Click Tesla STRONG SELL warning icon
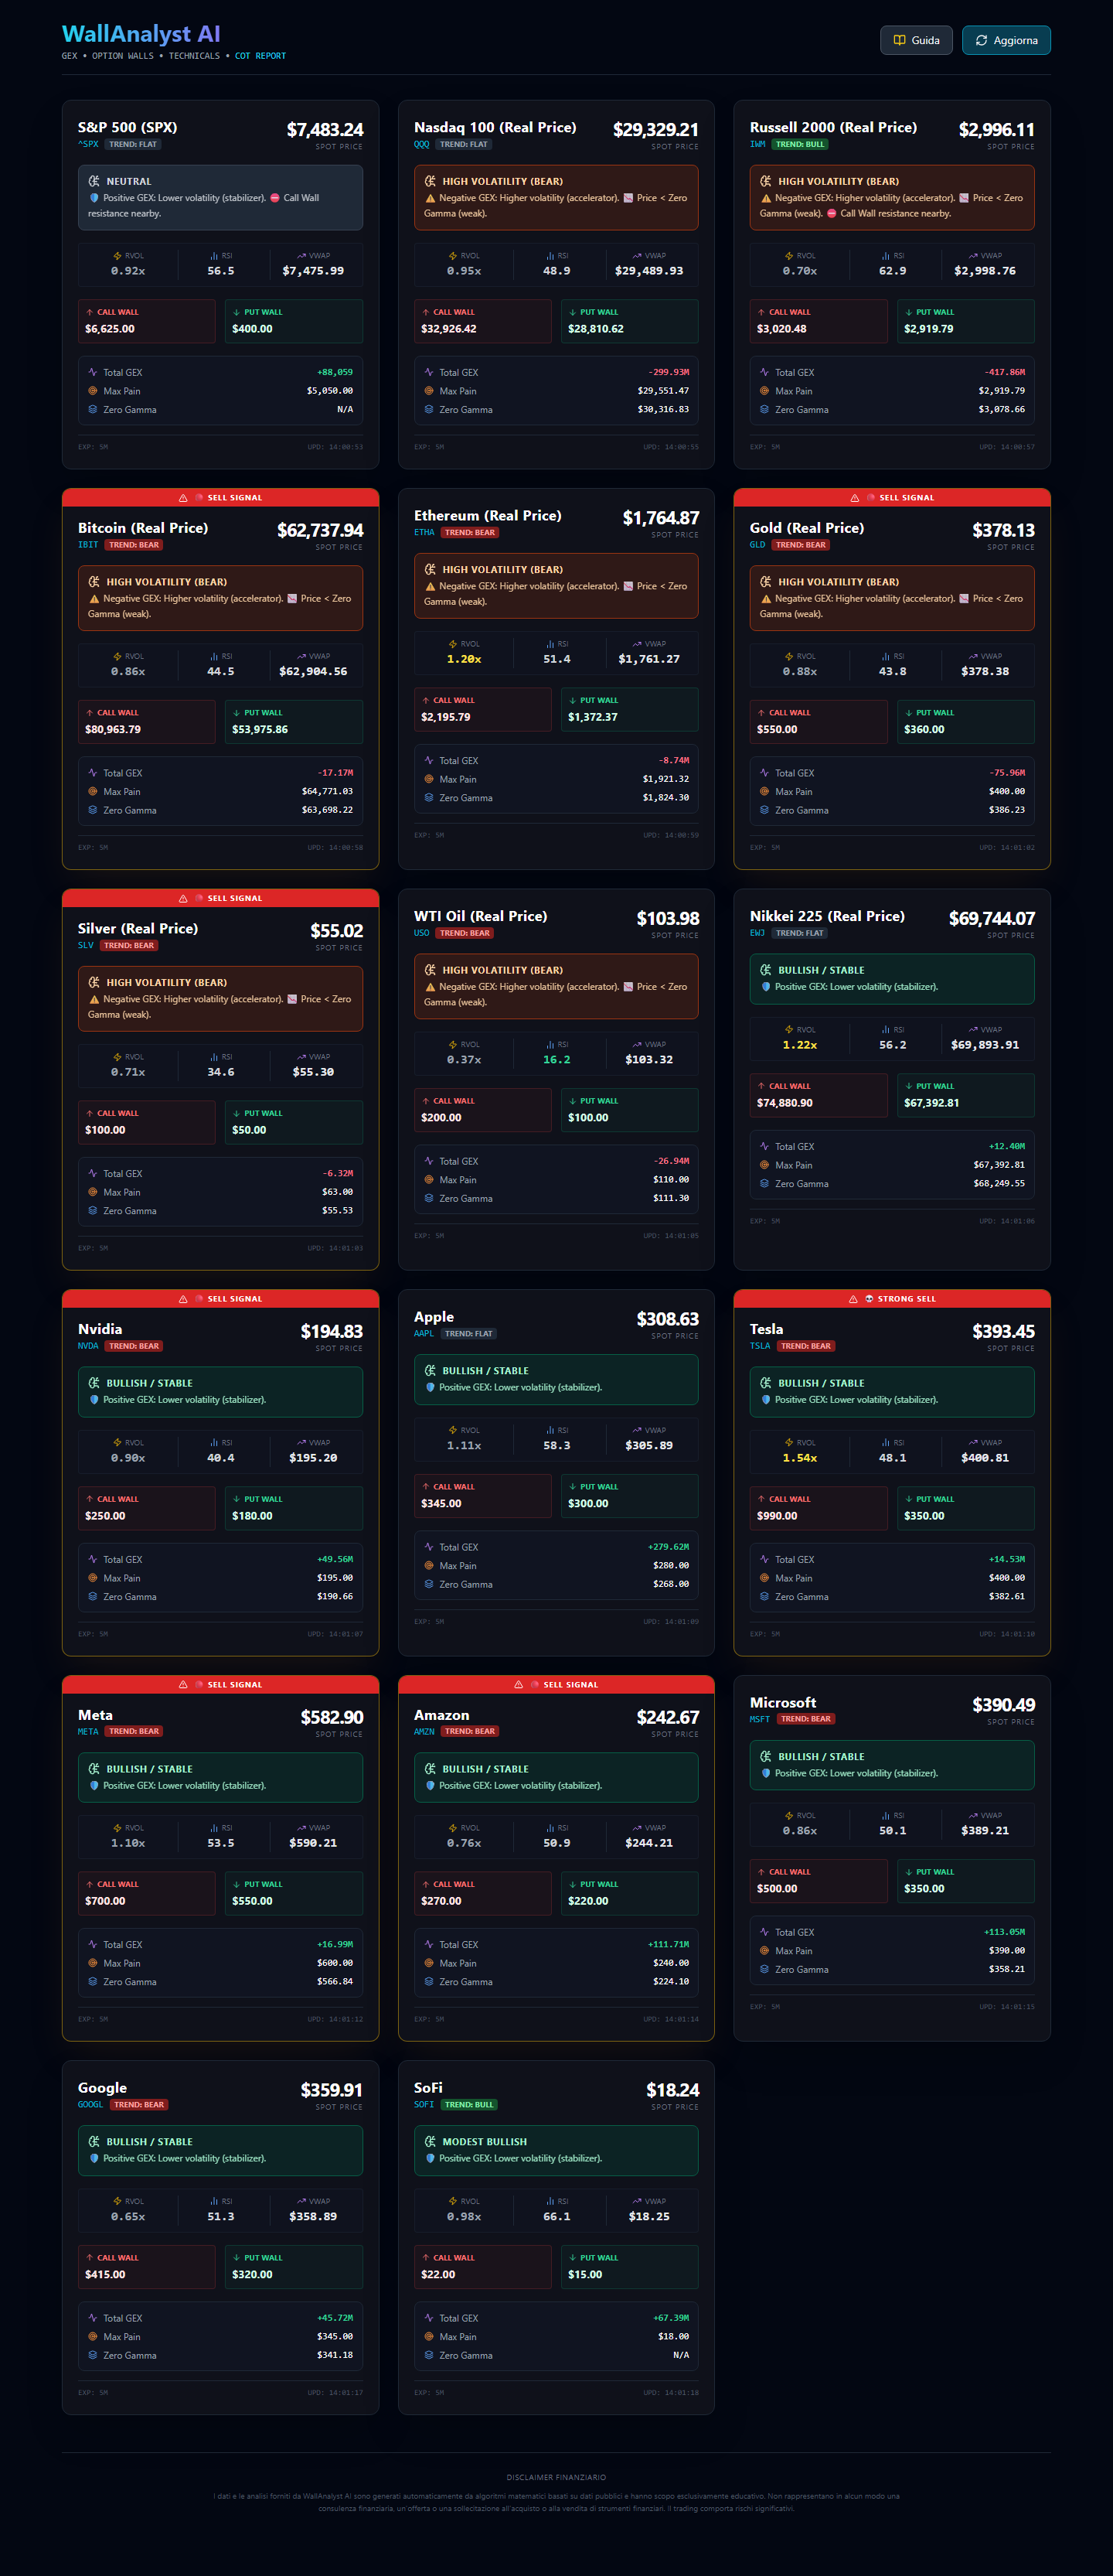This screenshot has width=1113, height=2576. 853,1299
